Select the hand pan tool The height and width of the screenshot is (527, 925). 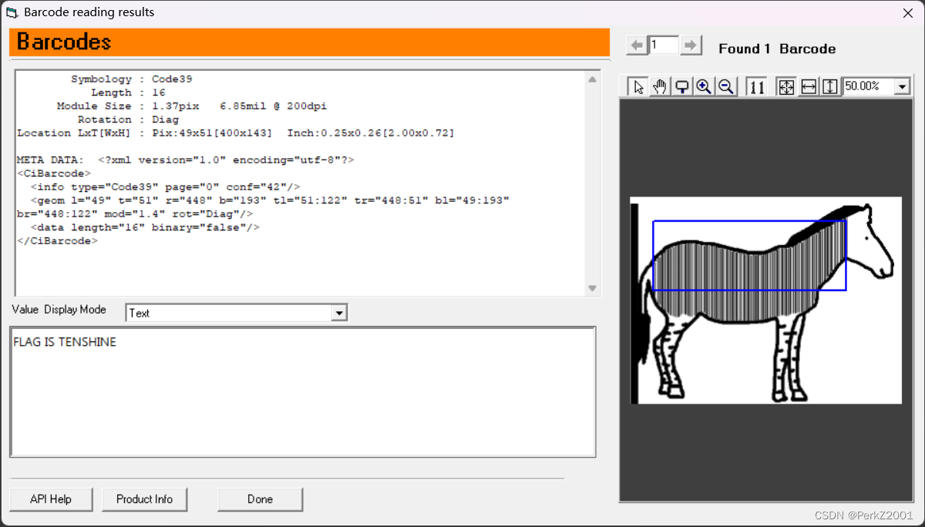point(660,87)
